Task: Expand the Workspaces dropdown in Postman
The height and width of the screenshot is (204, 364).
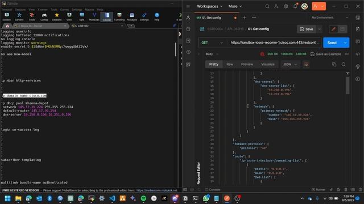Action: coord(210,6)
